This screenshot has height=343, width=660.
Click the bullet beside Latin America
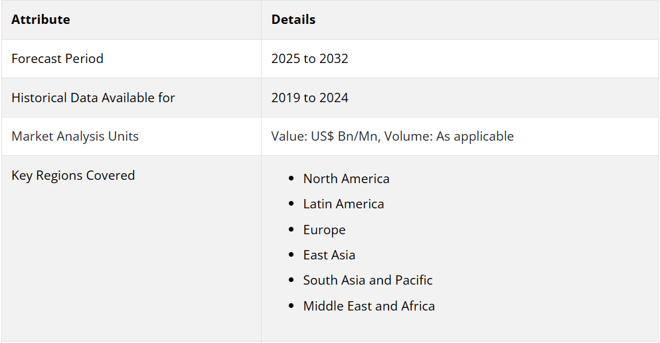[x=291, y=204]
